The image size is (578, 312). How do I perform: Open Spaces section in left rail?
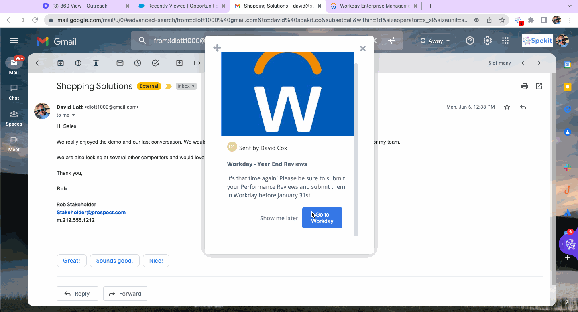click(14, 118)
